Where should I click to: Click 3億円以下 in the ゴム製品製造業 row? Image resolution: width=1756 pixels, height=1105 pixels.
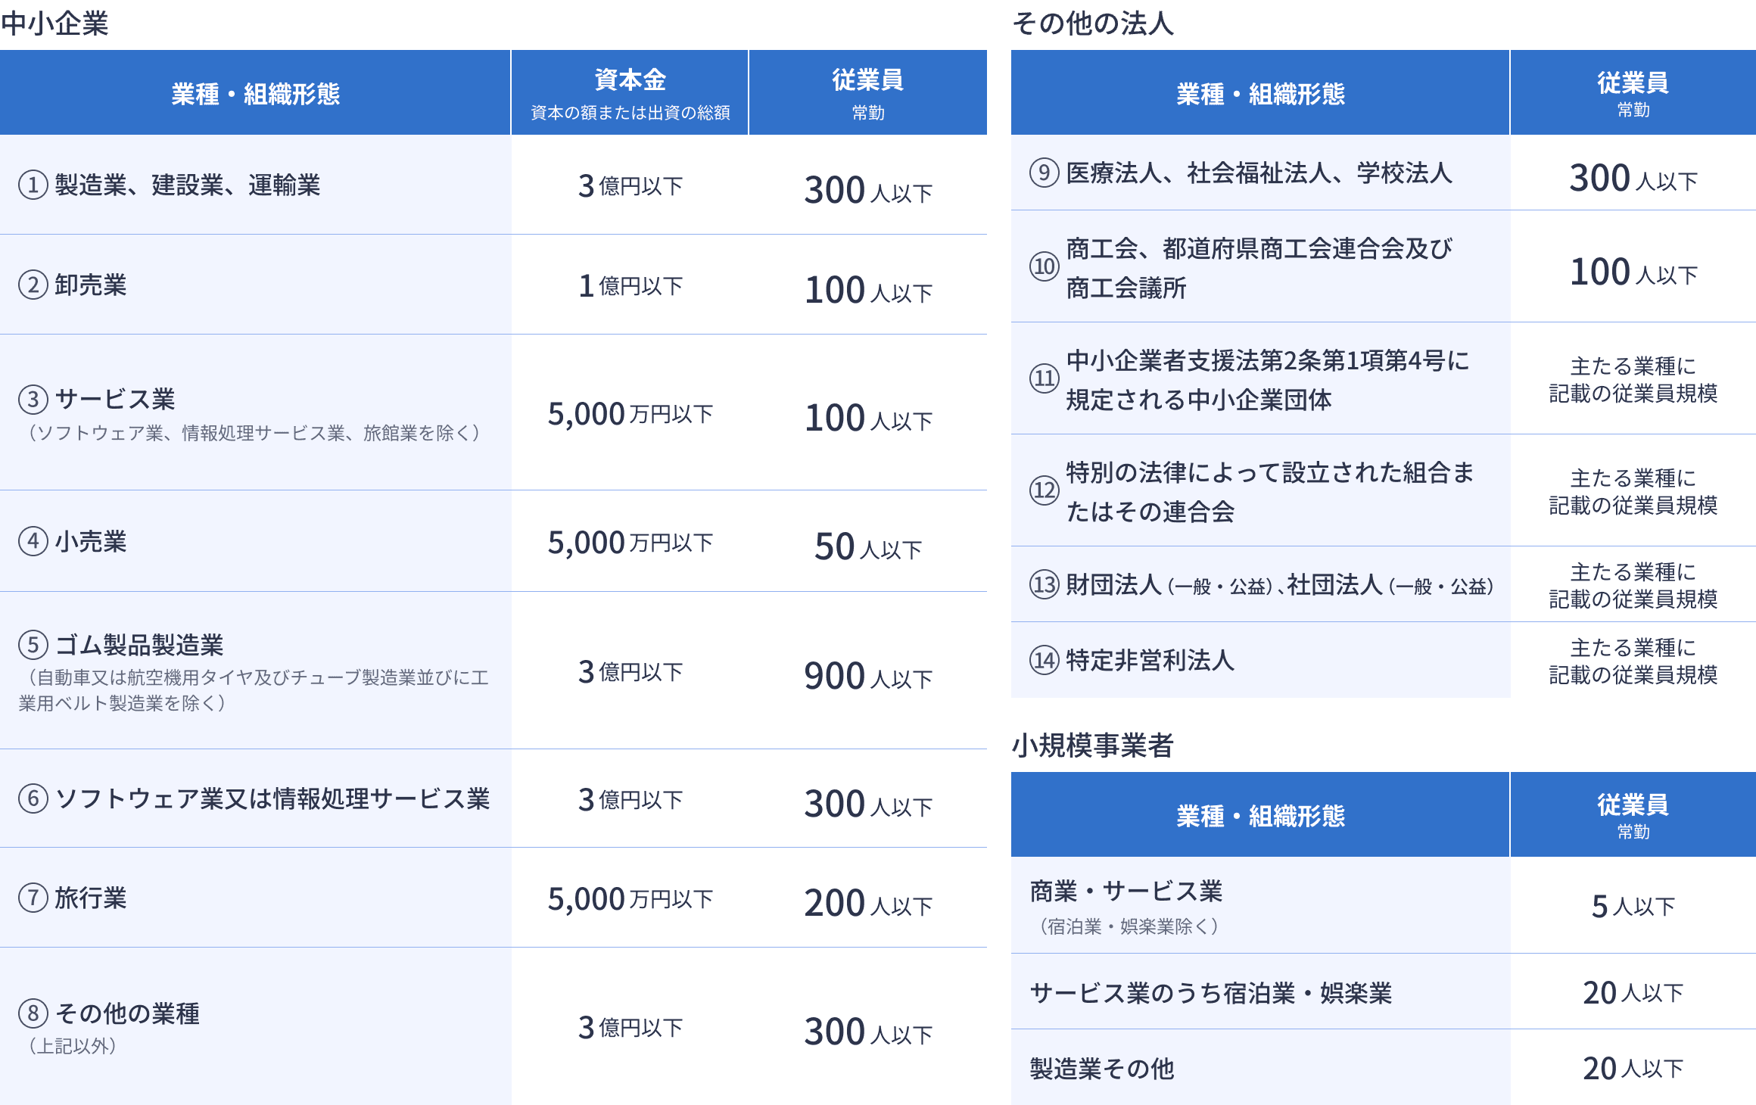click(630, 671)
